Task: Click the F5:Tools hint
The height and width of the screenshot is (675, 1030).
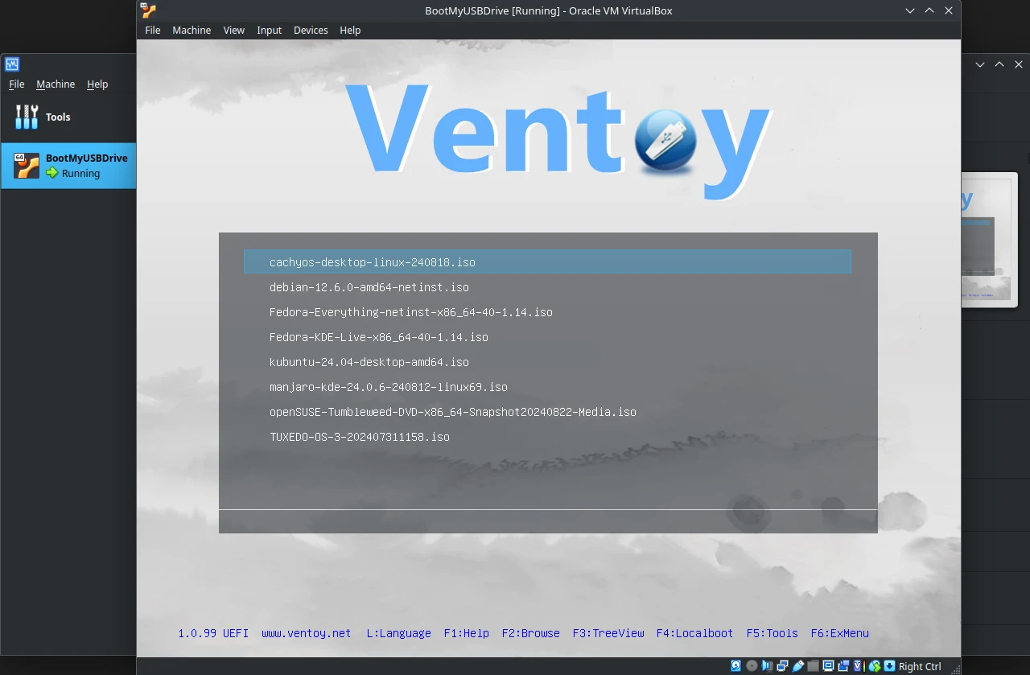Action: pyautogui.click(x=772, y=633)
